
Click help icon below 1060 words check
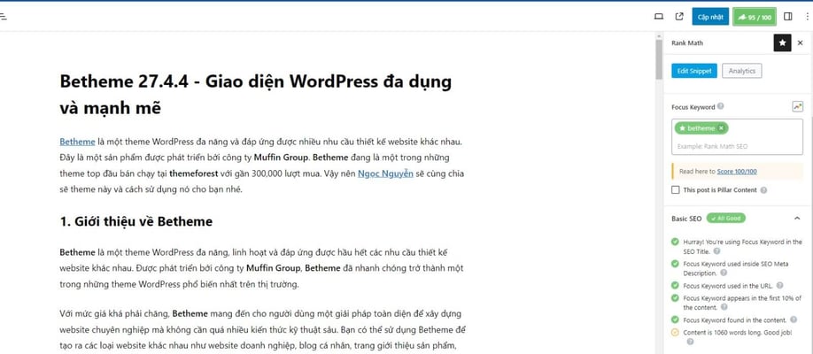(690, 342)
